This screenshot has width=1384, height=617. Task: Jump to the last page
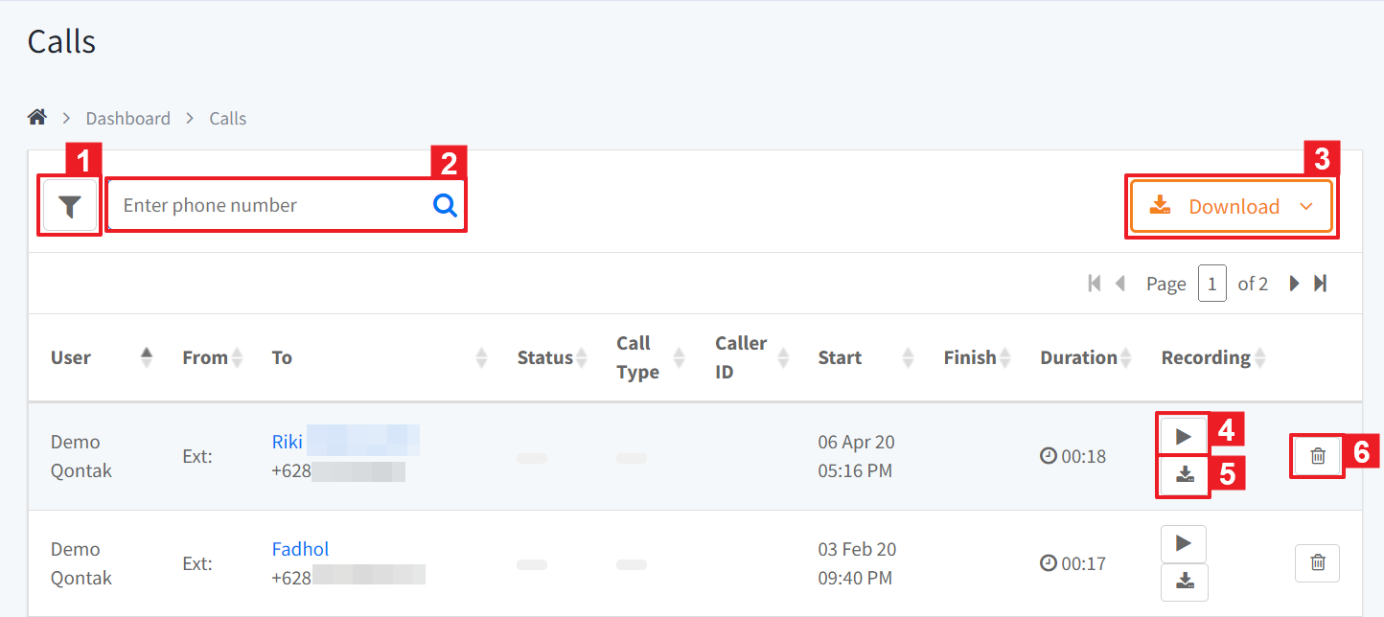(1320, 284)
